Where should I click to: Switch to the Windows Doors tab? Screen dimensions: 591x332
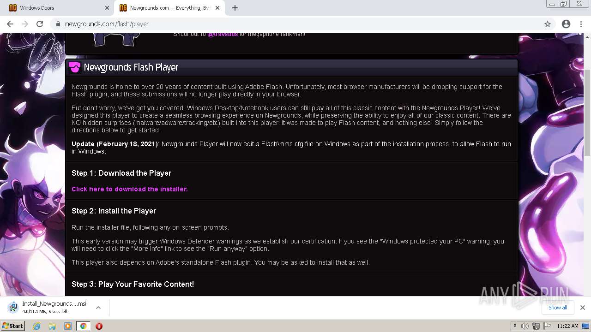(x=57, y=8)
